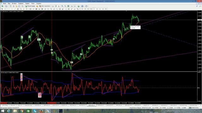Image resolution: width=202 pixels, height=113 pixels.
Task: Open the Окно menu
Action: coord(33,3)
